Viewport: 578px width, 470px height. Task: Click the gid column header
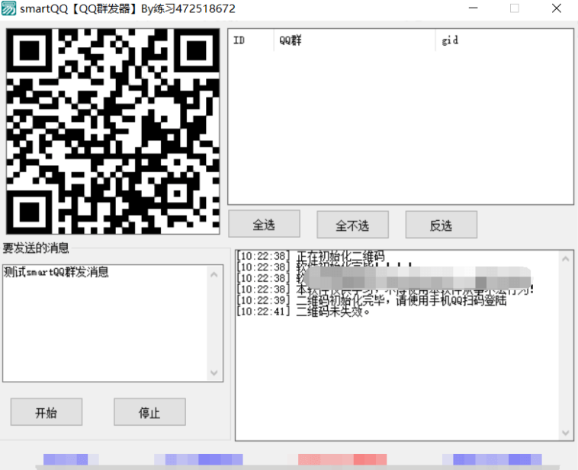tap(504, 40)
